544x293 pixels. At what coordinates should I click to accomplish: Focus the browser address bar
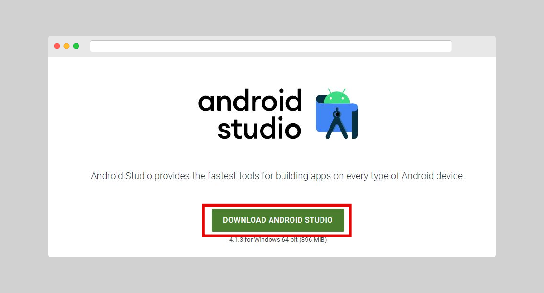click(271, 46)
